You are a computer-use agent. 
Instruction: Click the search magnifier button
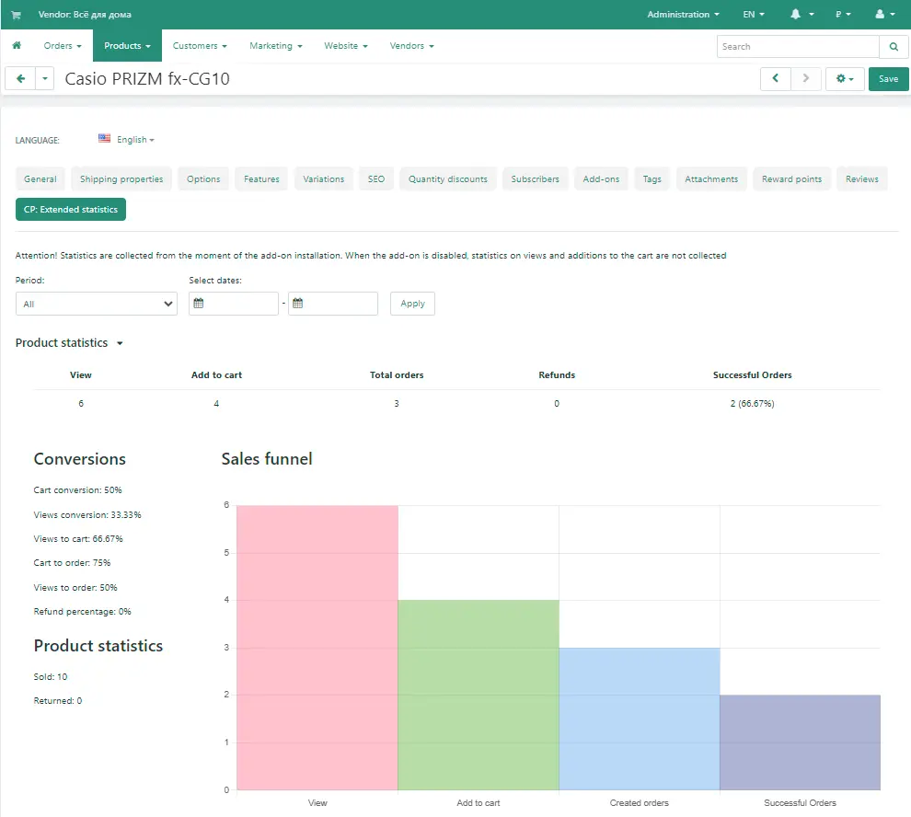coord(894,47)
